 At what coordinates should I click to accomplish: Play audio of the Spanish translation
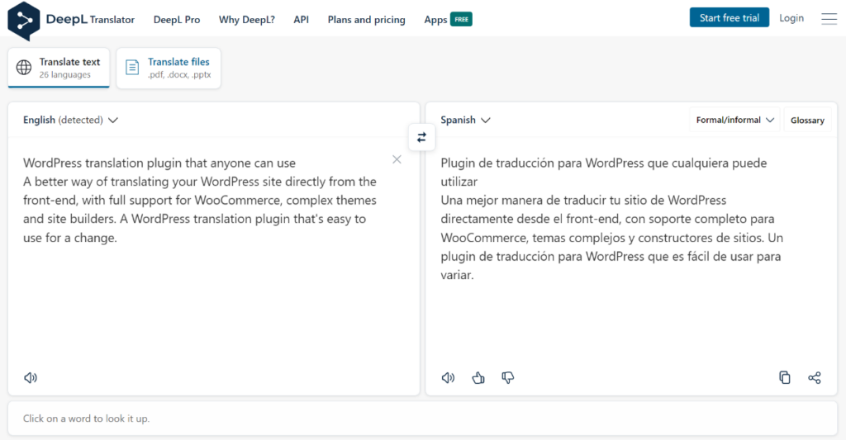point(449,377)
